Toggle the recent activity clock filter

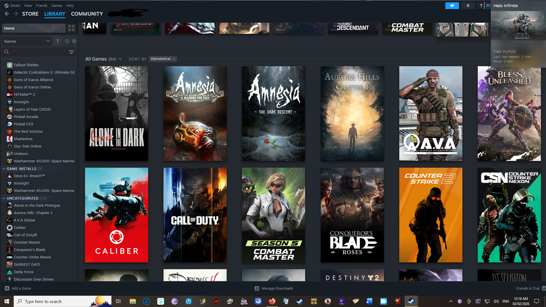[x=67, y=41]
